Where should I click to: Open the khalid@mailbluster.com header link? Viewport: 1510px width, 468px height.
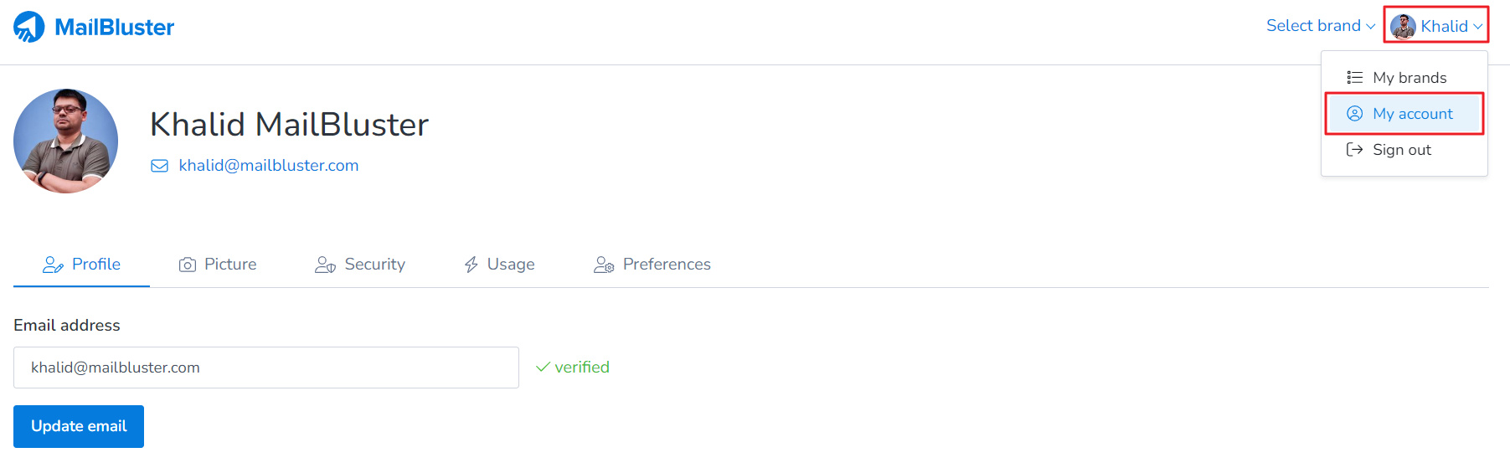click(x=269, y=166)
